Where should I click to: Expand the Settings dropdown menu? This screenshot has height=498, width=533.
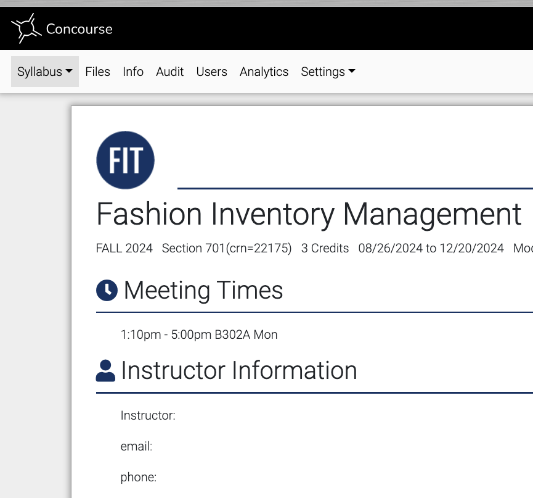328,72
